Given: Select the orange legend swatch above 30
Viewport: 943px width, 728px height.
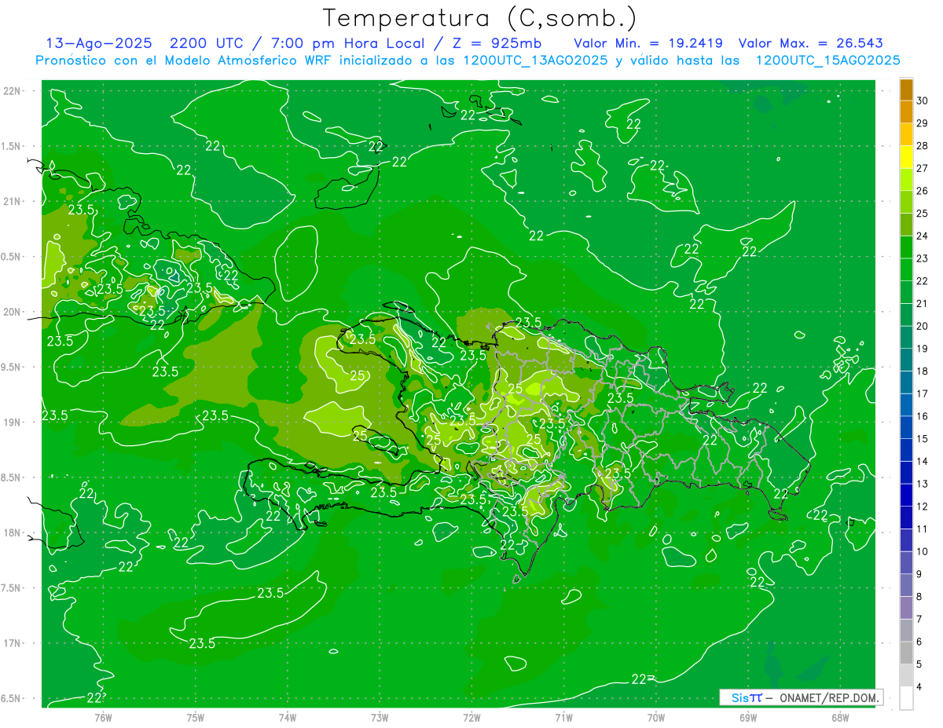Looking at the screenshot, I should point(906,90).
